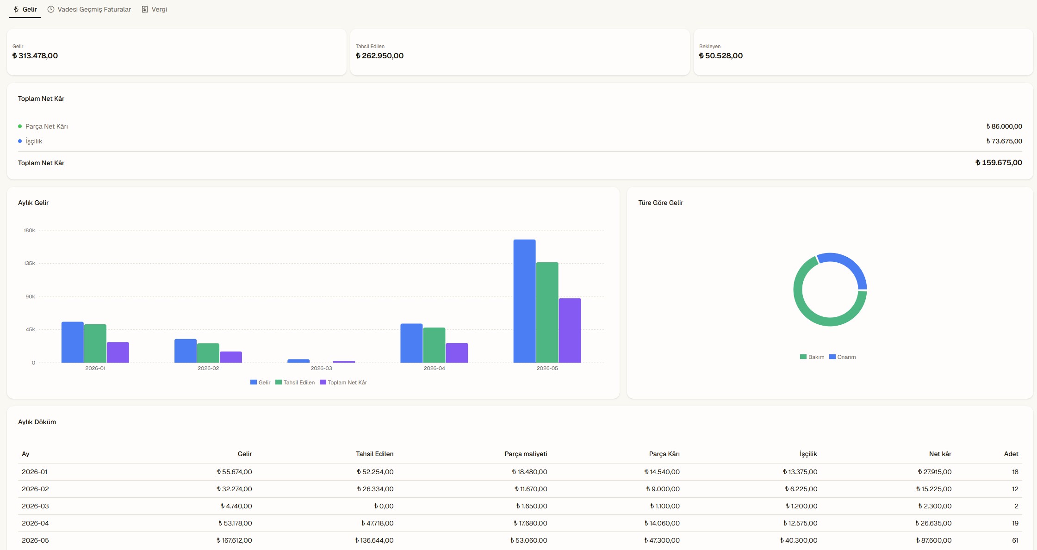
Task: Click the Bekleyen summary card
Action: click(863, 52)
